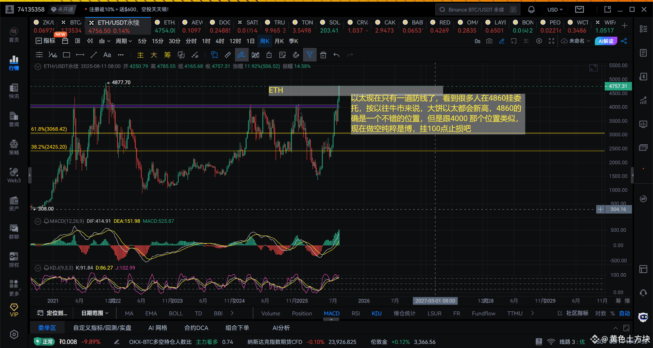Switch to the 1日 daily period
The height and width of the screenshot is (348, 653).
pyautogui.click(x=250, y=41)
